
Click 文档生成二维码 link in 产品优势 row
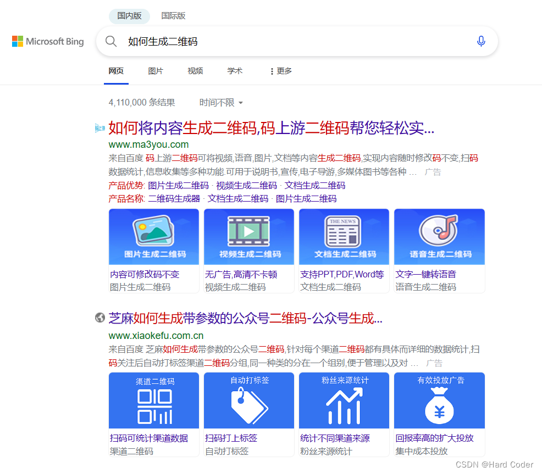[315, 186]
